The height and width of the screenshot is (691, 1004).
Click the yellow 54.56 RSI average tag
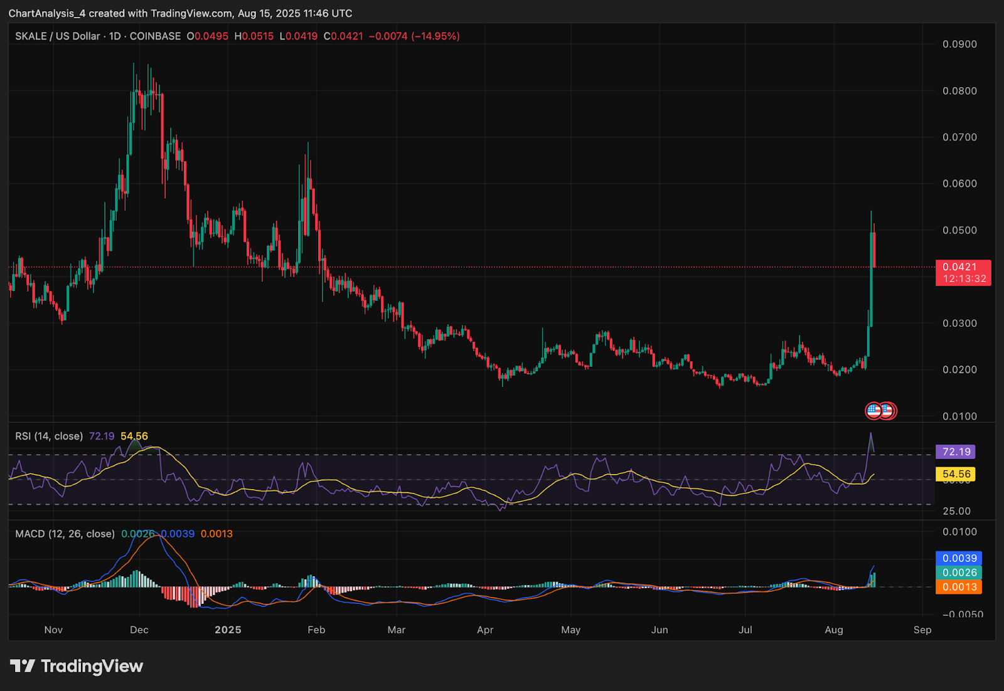[x=956, y=474]
